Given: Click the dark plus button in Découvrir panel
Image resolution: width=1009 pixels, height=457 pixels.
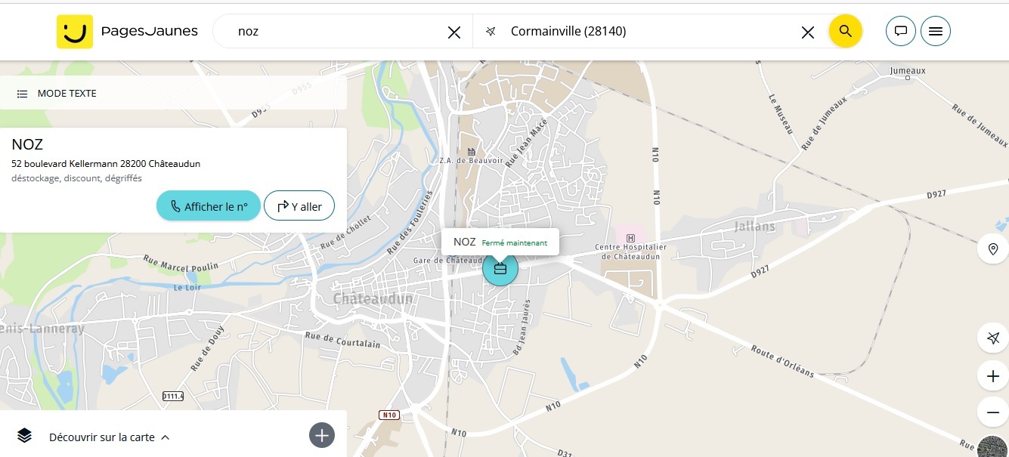Looking at the screenshot, I should point(322,435).
